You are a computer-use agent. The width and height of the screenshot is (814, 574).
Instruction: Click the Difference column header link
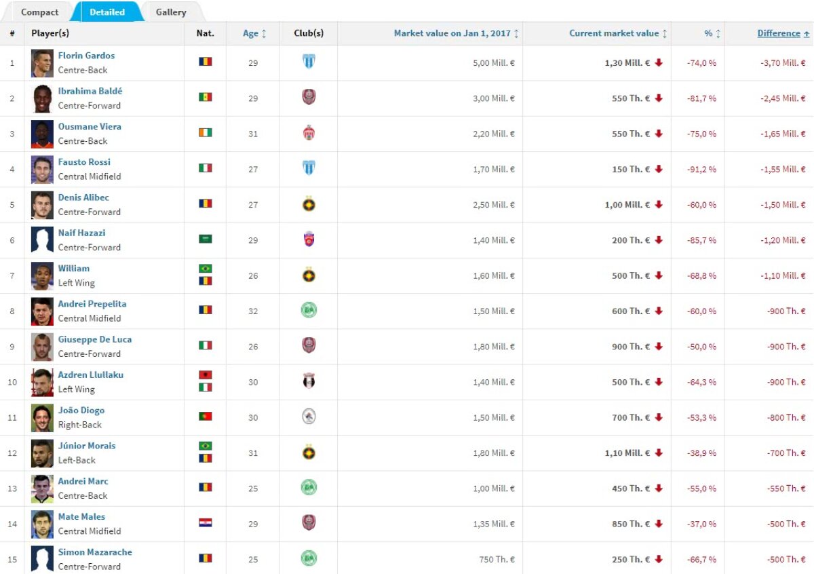coord(779,33)
